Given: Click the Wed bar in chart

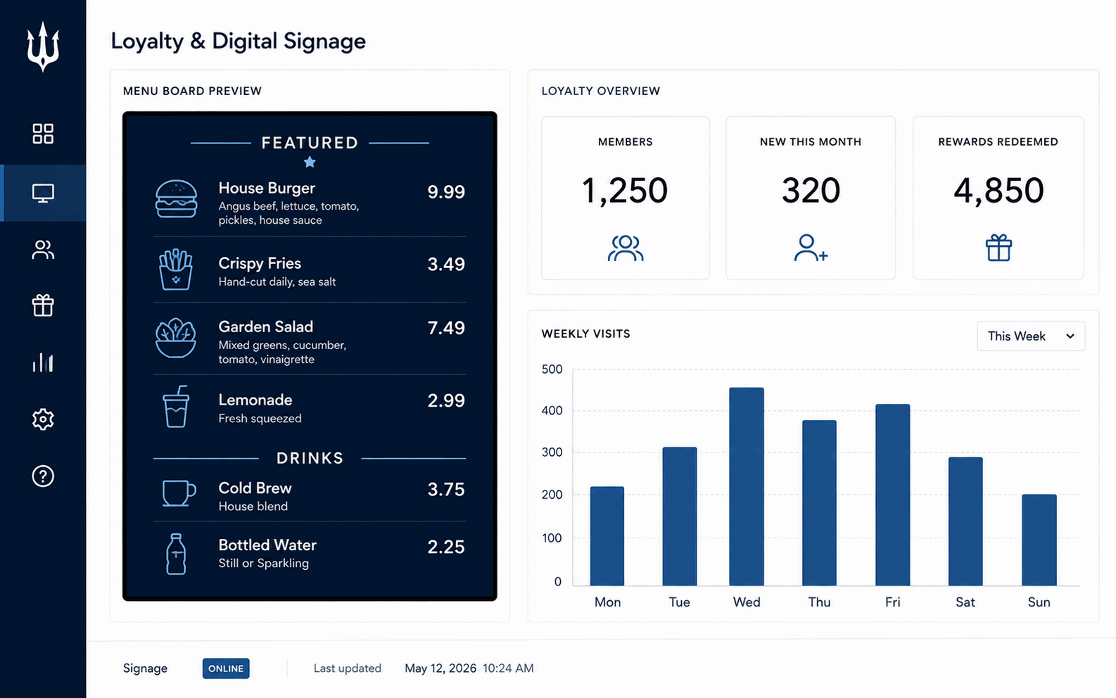Looking at the screenshot, I should [x=747, y=486].
